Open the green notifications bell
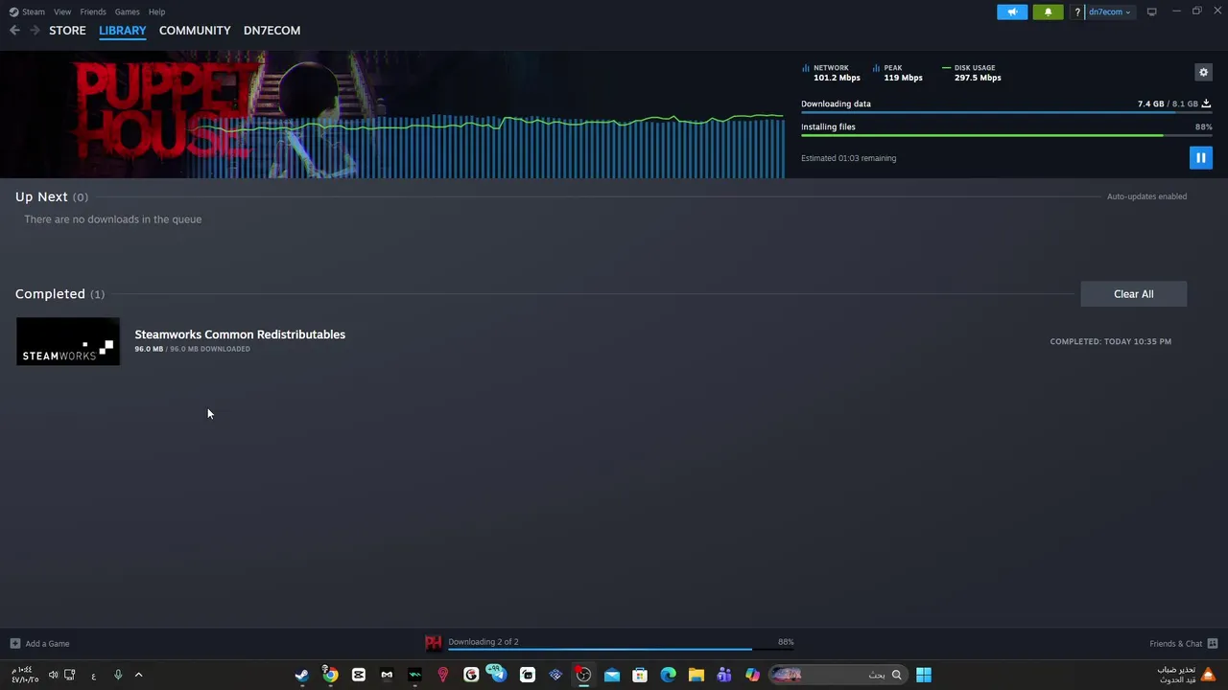 pos(1048,11)
